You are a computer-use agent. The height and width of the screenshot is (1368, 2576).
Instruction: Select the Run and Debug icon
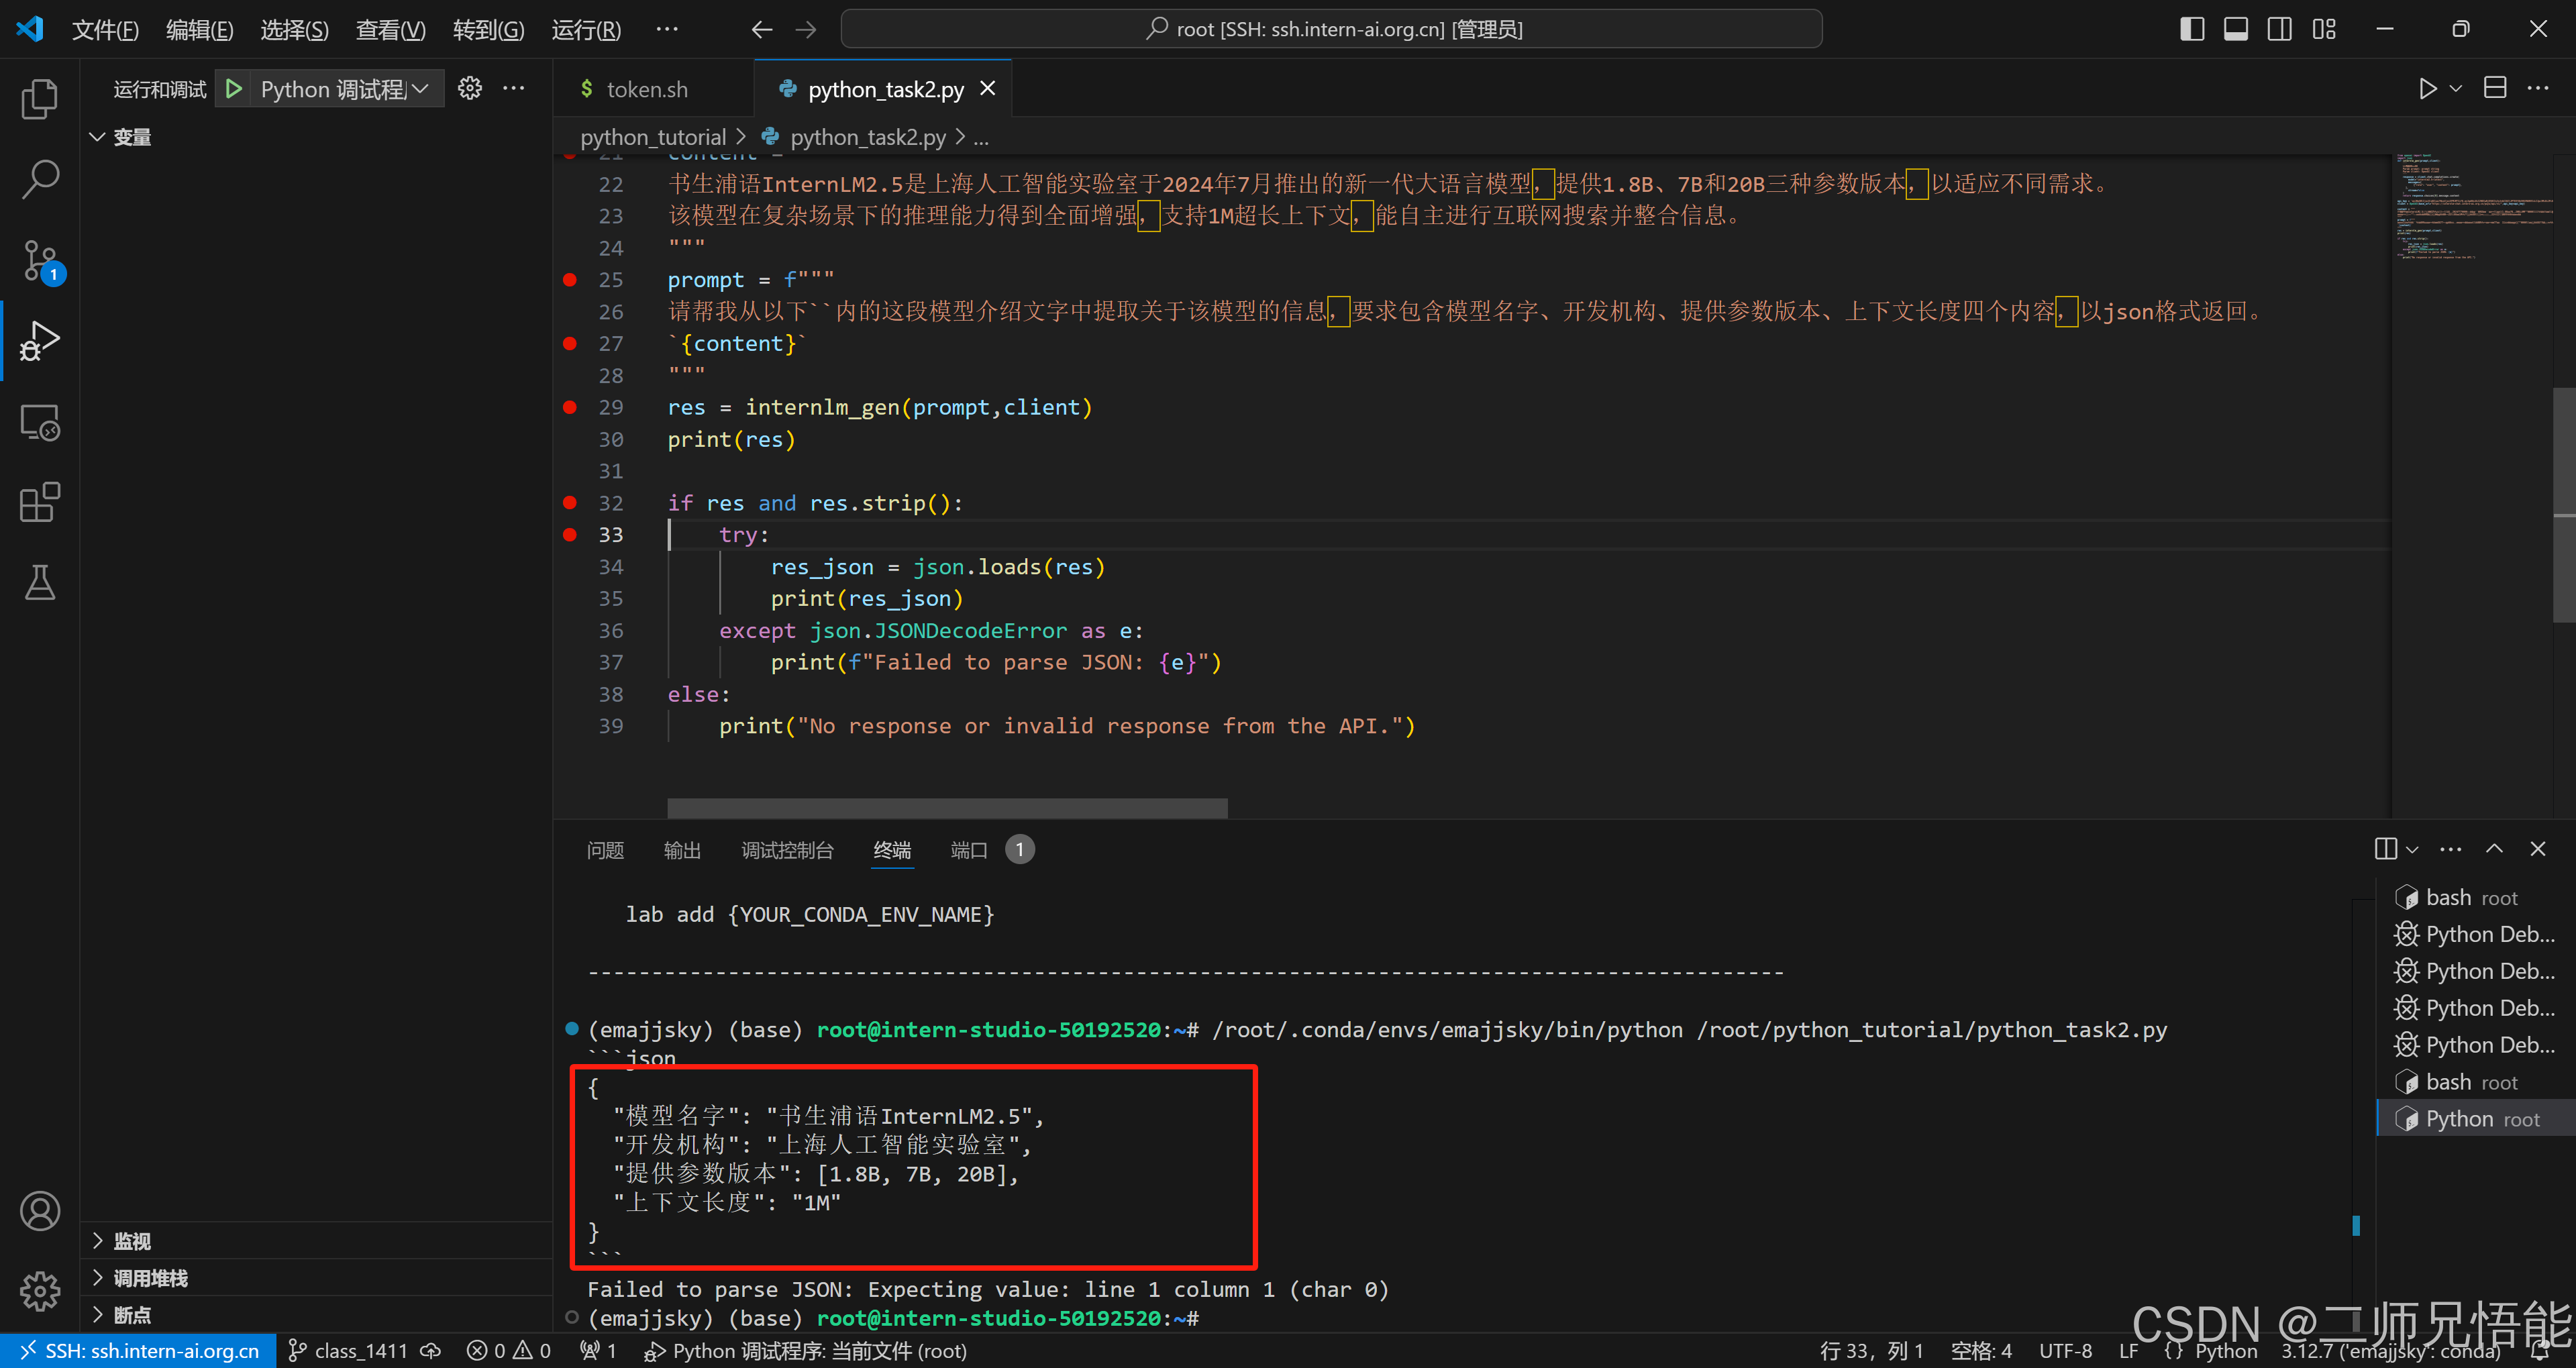coord(40,340)
